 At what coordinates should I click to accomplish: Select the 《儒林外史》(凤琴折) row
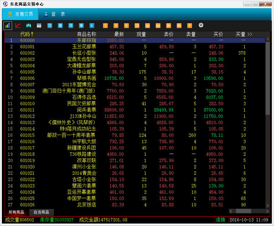pyautogui.click(x=135, y=122)
